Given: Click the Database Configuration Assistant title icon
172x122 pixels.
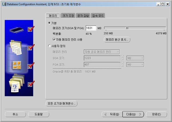Looking at the screenshot, I should tap(4, 4).
